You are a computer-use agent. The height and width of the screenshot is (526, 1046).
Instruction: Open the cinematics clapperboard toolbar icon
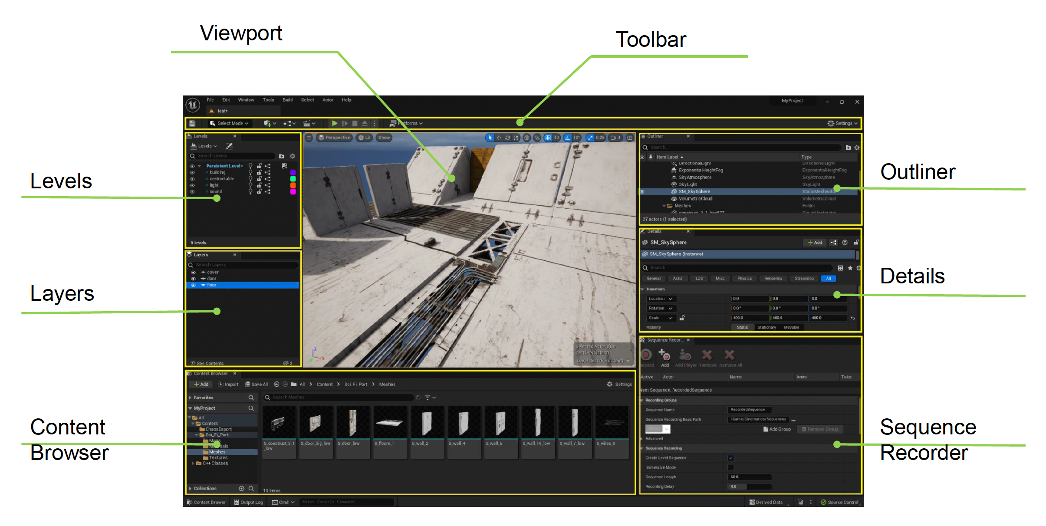[307, 124]
